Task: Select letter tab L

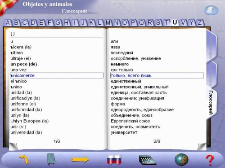Action: 99,23
